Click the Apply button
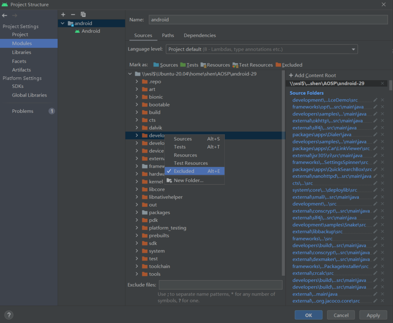 373,315
